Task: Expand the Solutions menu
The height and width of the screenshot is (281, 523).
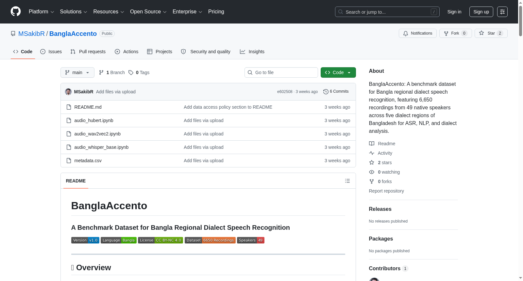Action: 74,12
